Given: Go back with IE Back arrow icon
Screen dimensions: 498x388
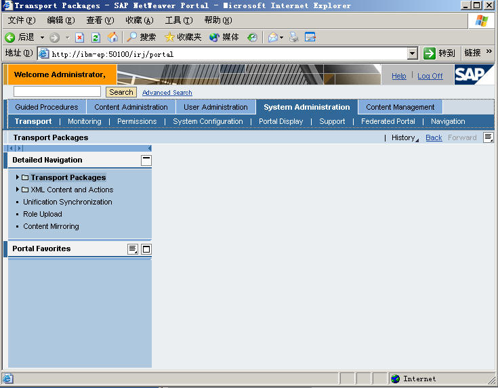Looking at the screenshot, I should coord(10,37).
